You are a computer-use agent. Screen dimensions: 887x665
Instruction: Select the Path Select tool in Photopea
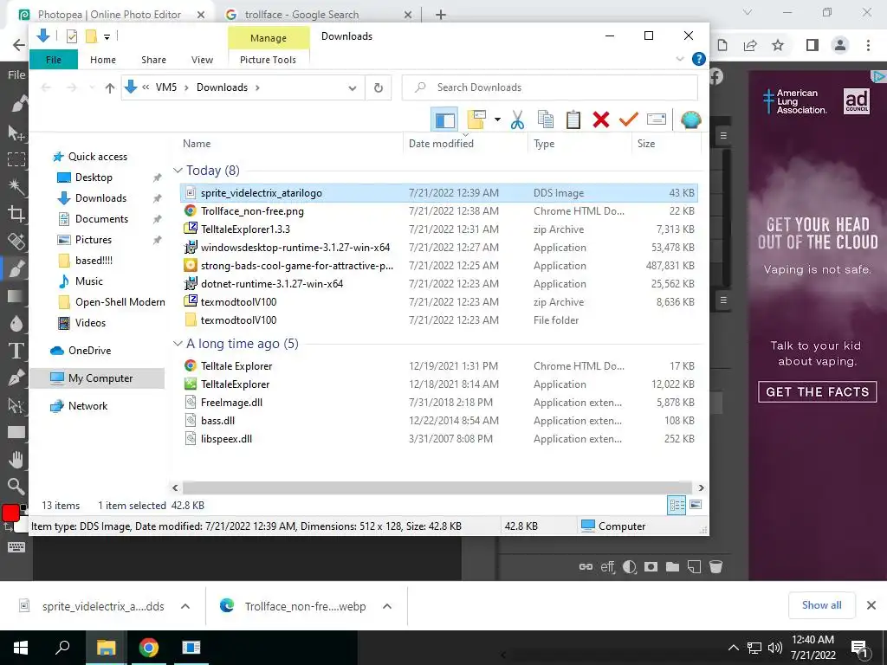pyautogui.click(x=16, y=405)
